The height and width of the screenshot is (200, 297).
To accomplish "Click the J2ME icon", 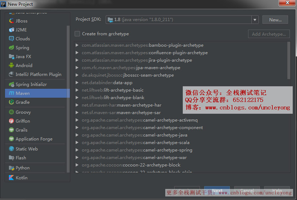I will point(11,30).
